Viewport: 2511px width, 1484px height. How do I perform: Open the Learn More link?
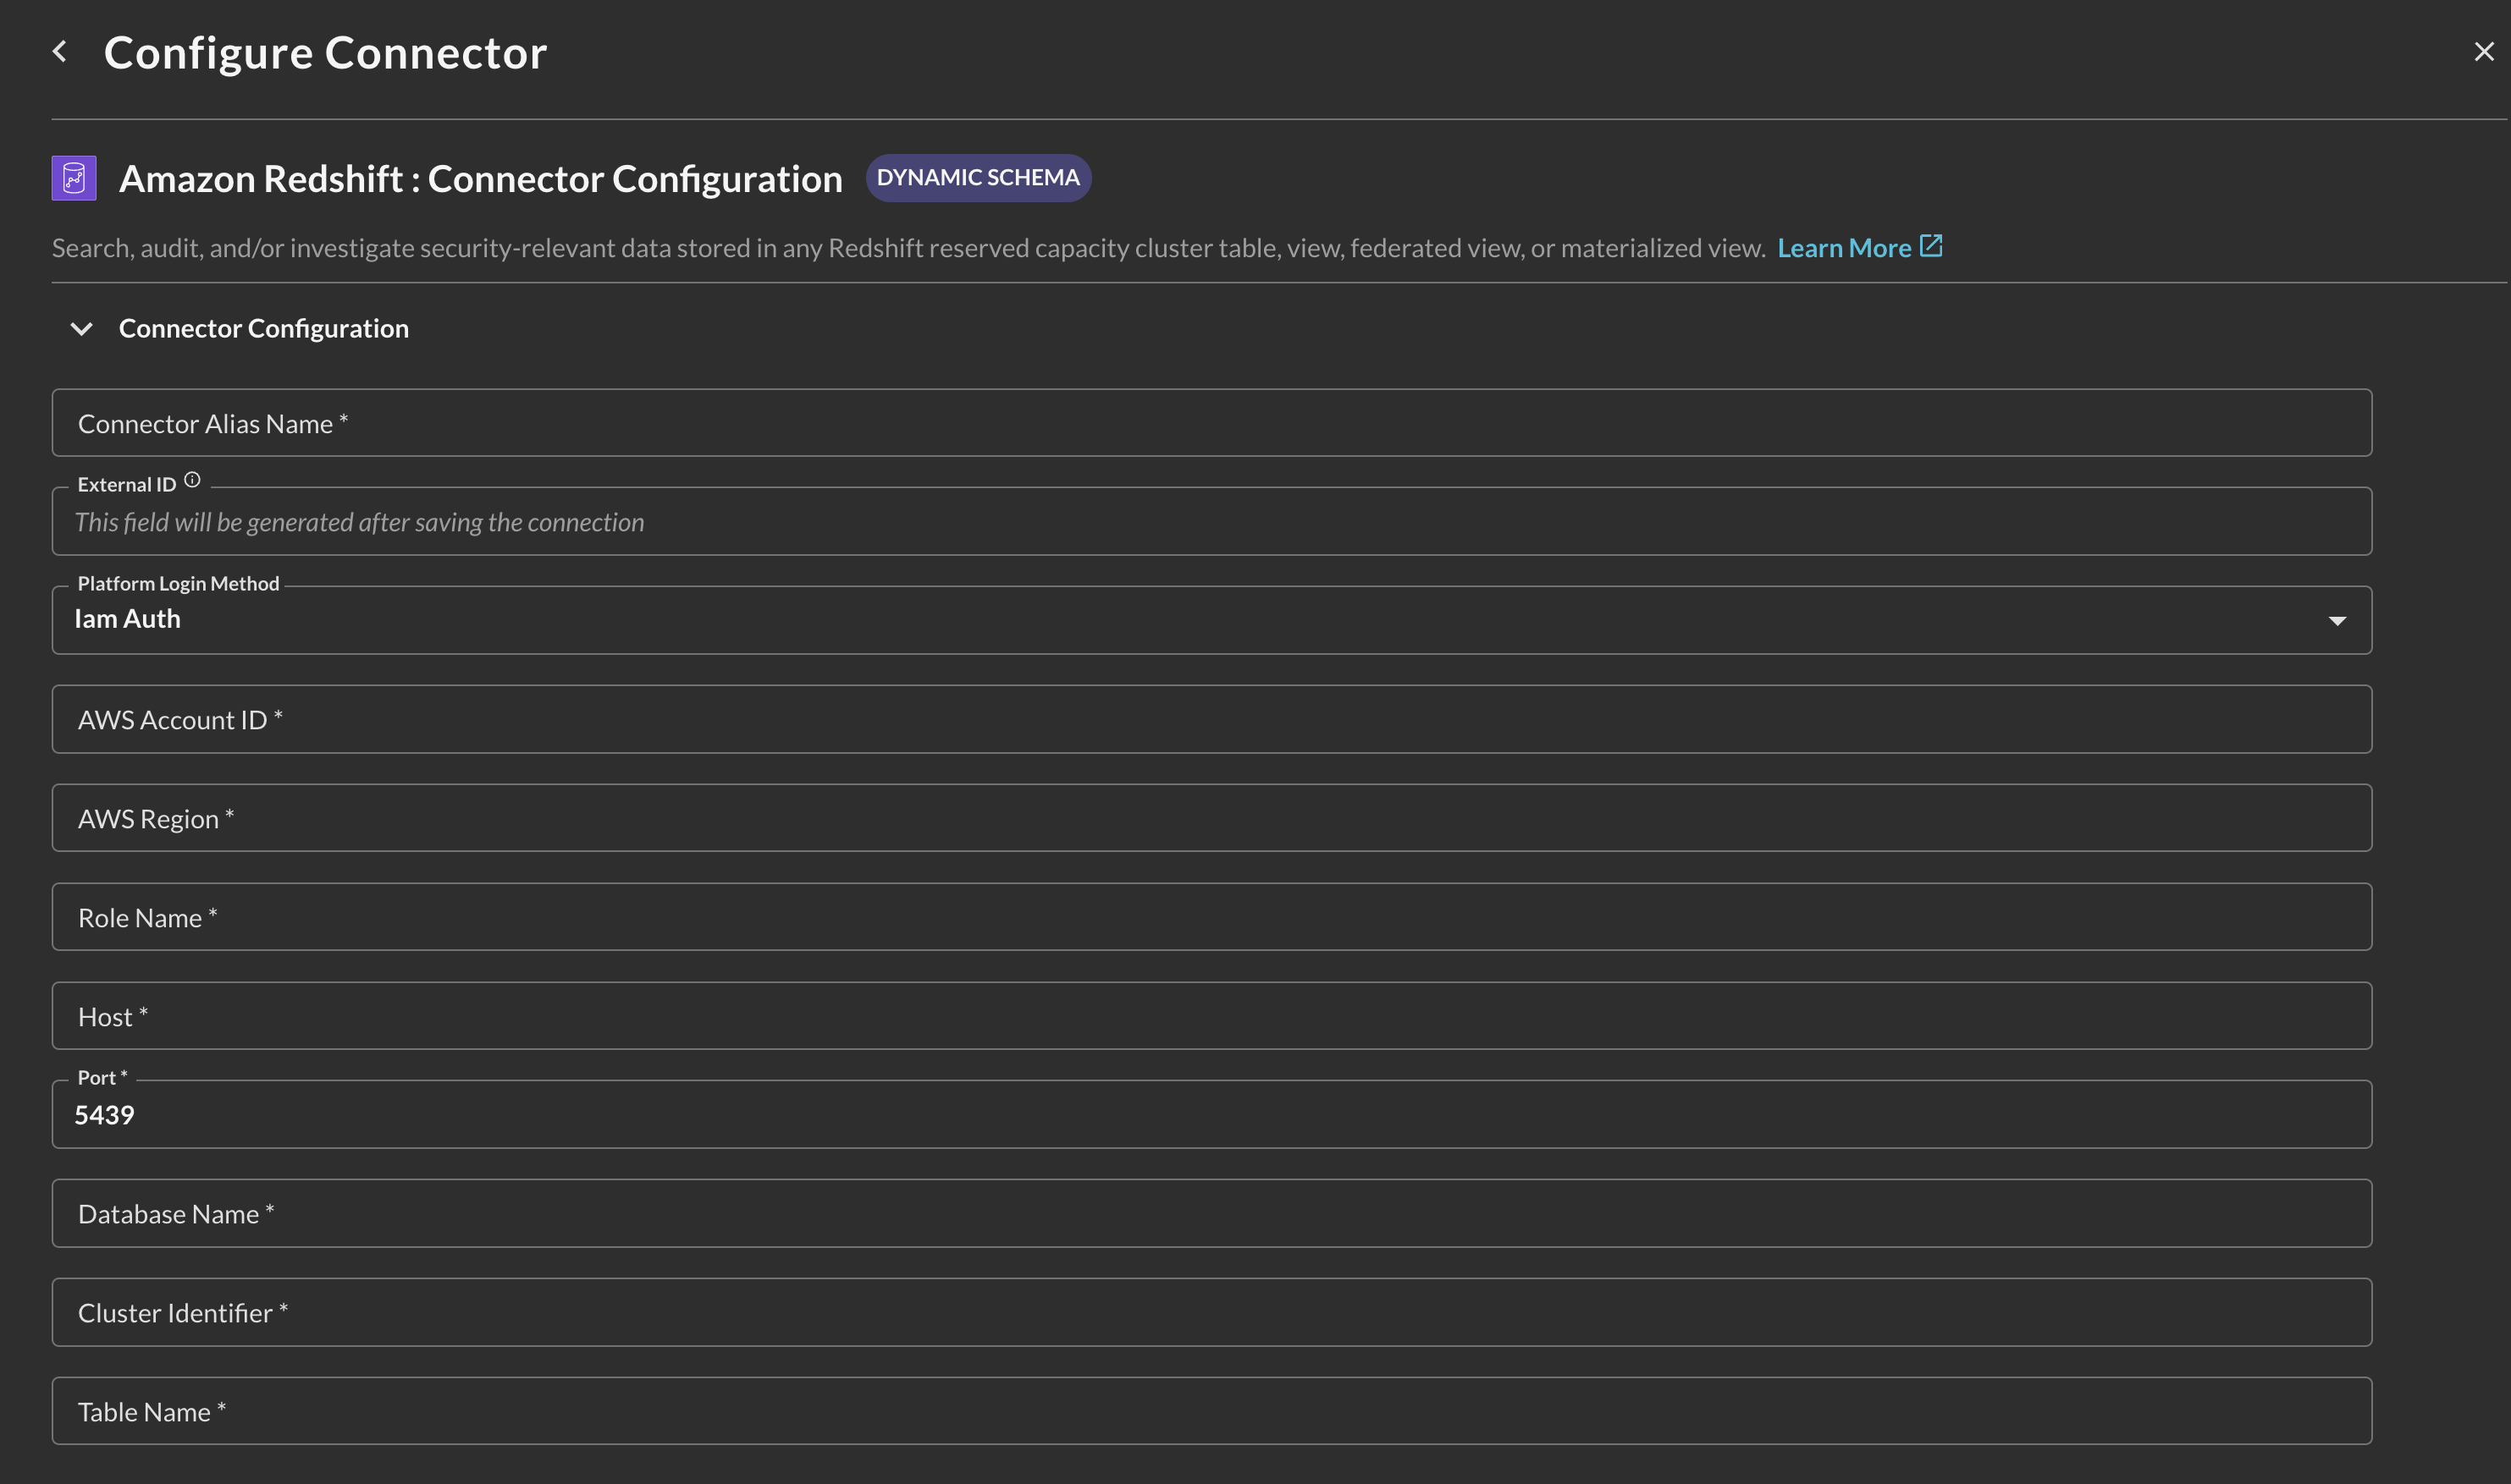point(1844,247)
